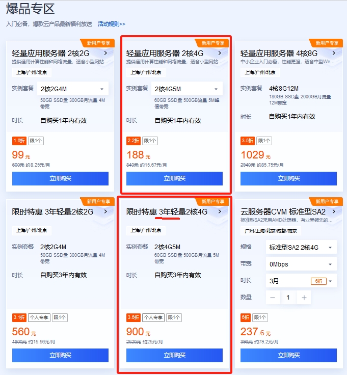Viewport: 347px width, 375px height.
Task: Decrease quantity with the minus icon
Action: [x=273, y=298]
